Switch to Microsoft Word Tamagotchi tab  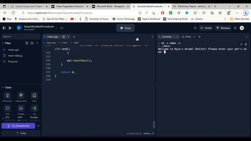pos(111,6)
